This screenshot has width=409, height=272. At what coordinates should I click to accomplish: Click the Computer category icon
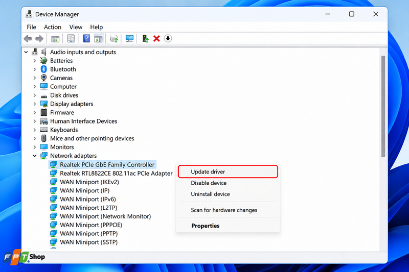pyautogui.click(x=43, y=86)
